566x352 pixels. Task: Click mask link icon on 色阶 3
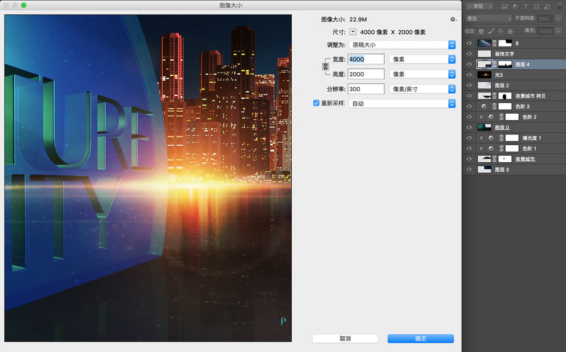click(x=494, y=106)
